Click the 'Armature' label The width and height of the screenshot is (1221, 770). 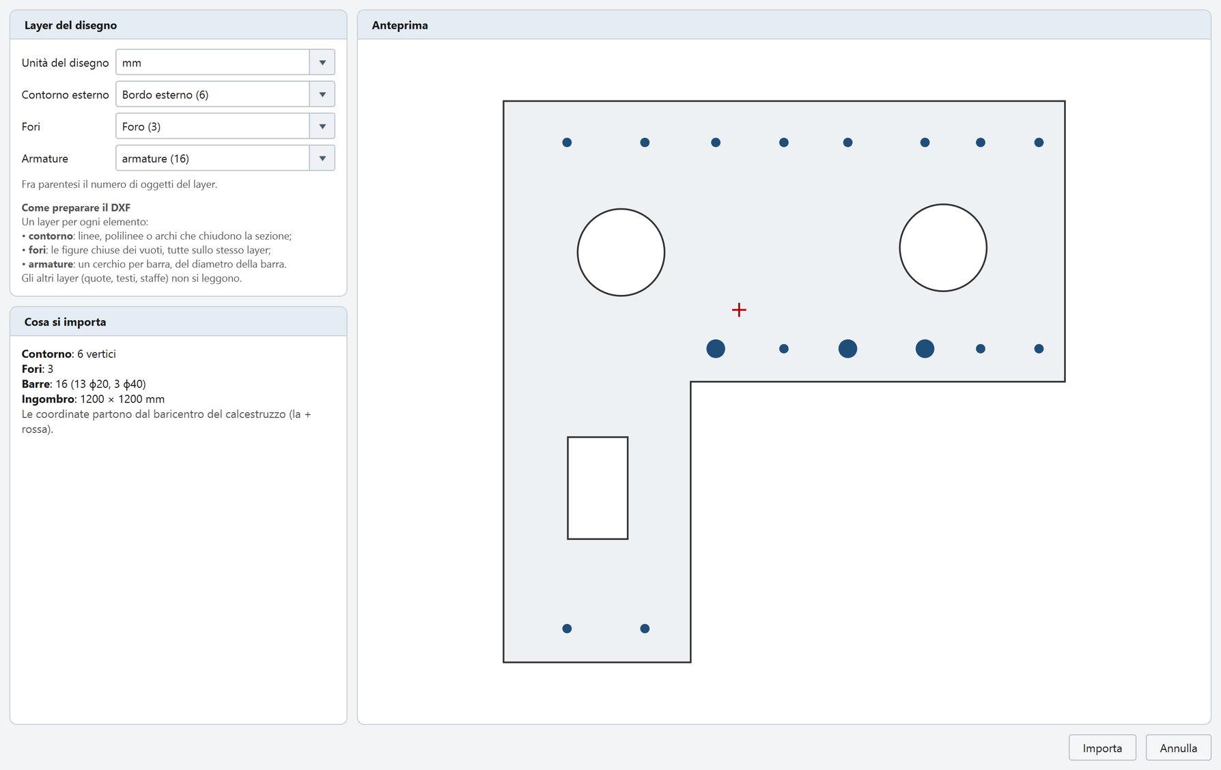coord(45,158)
